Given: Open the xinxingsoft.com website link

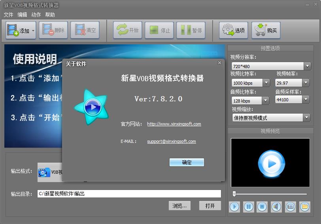Looking at the screenshot, I should click(x=174, y=124).
